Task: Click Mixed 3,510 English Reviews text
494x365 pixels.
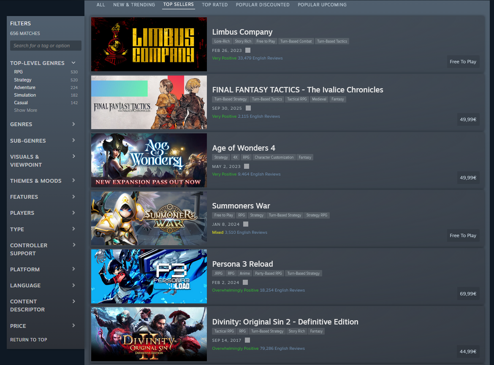Action: pos(239,233)
